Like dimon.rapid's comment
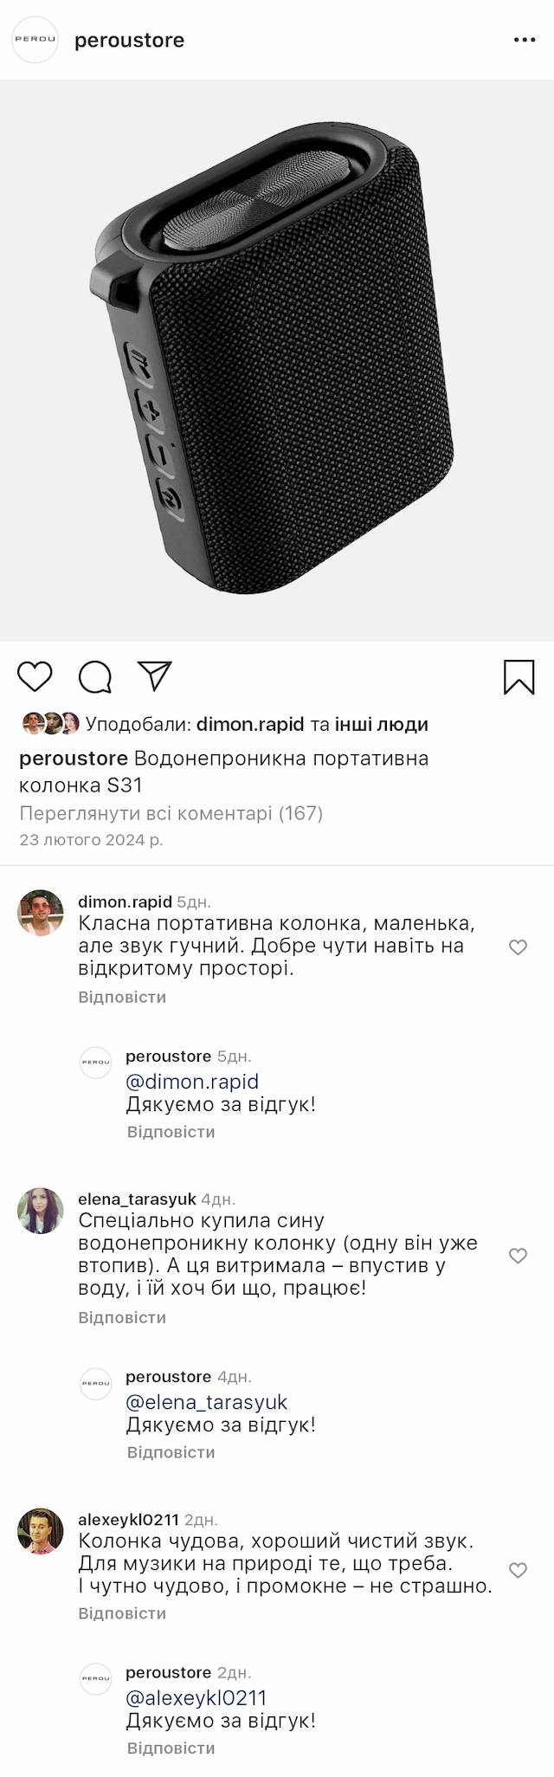The height and width of the screenshot is (1777, 554). (518, 947)
